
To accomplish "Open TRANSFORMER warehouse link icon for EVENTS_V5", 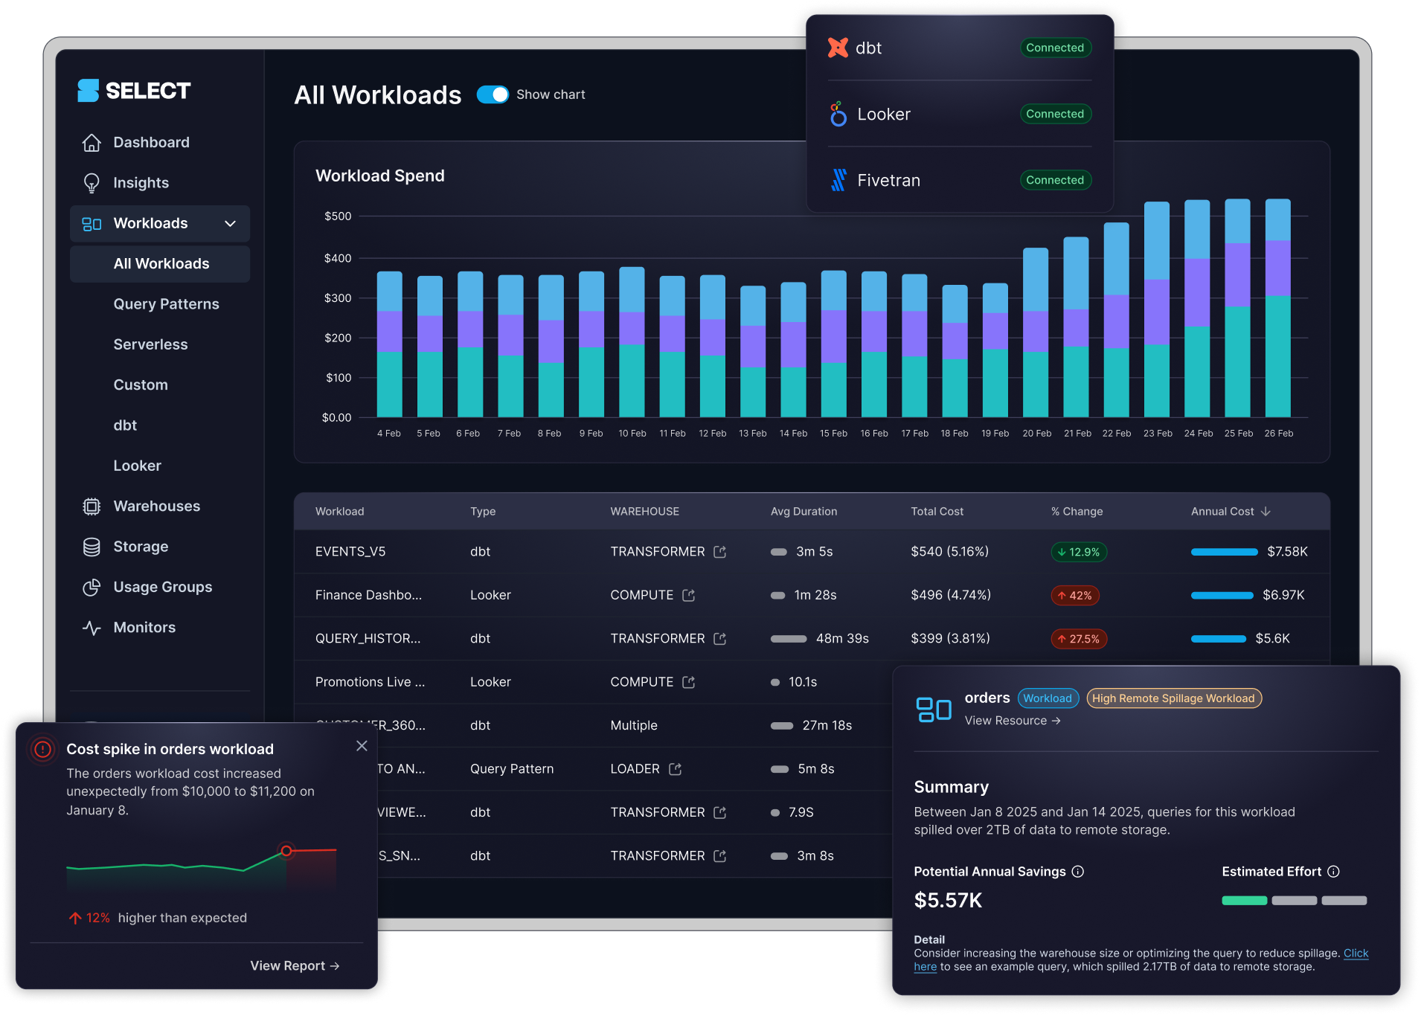I will (x=719, y=552).
